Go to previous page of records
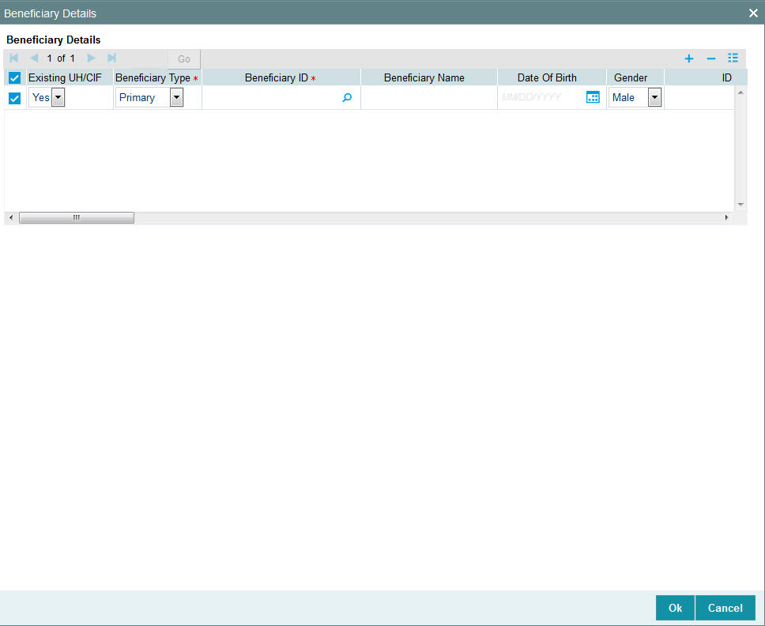 pyautogui.click(x=34, y=58)
